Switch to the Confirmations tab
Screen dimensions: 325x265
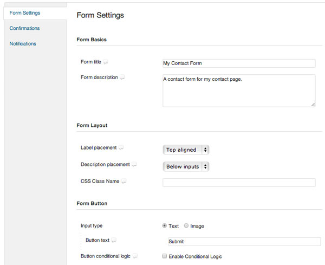24,28
